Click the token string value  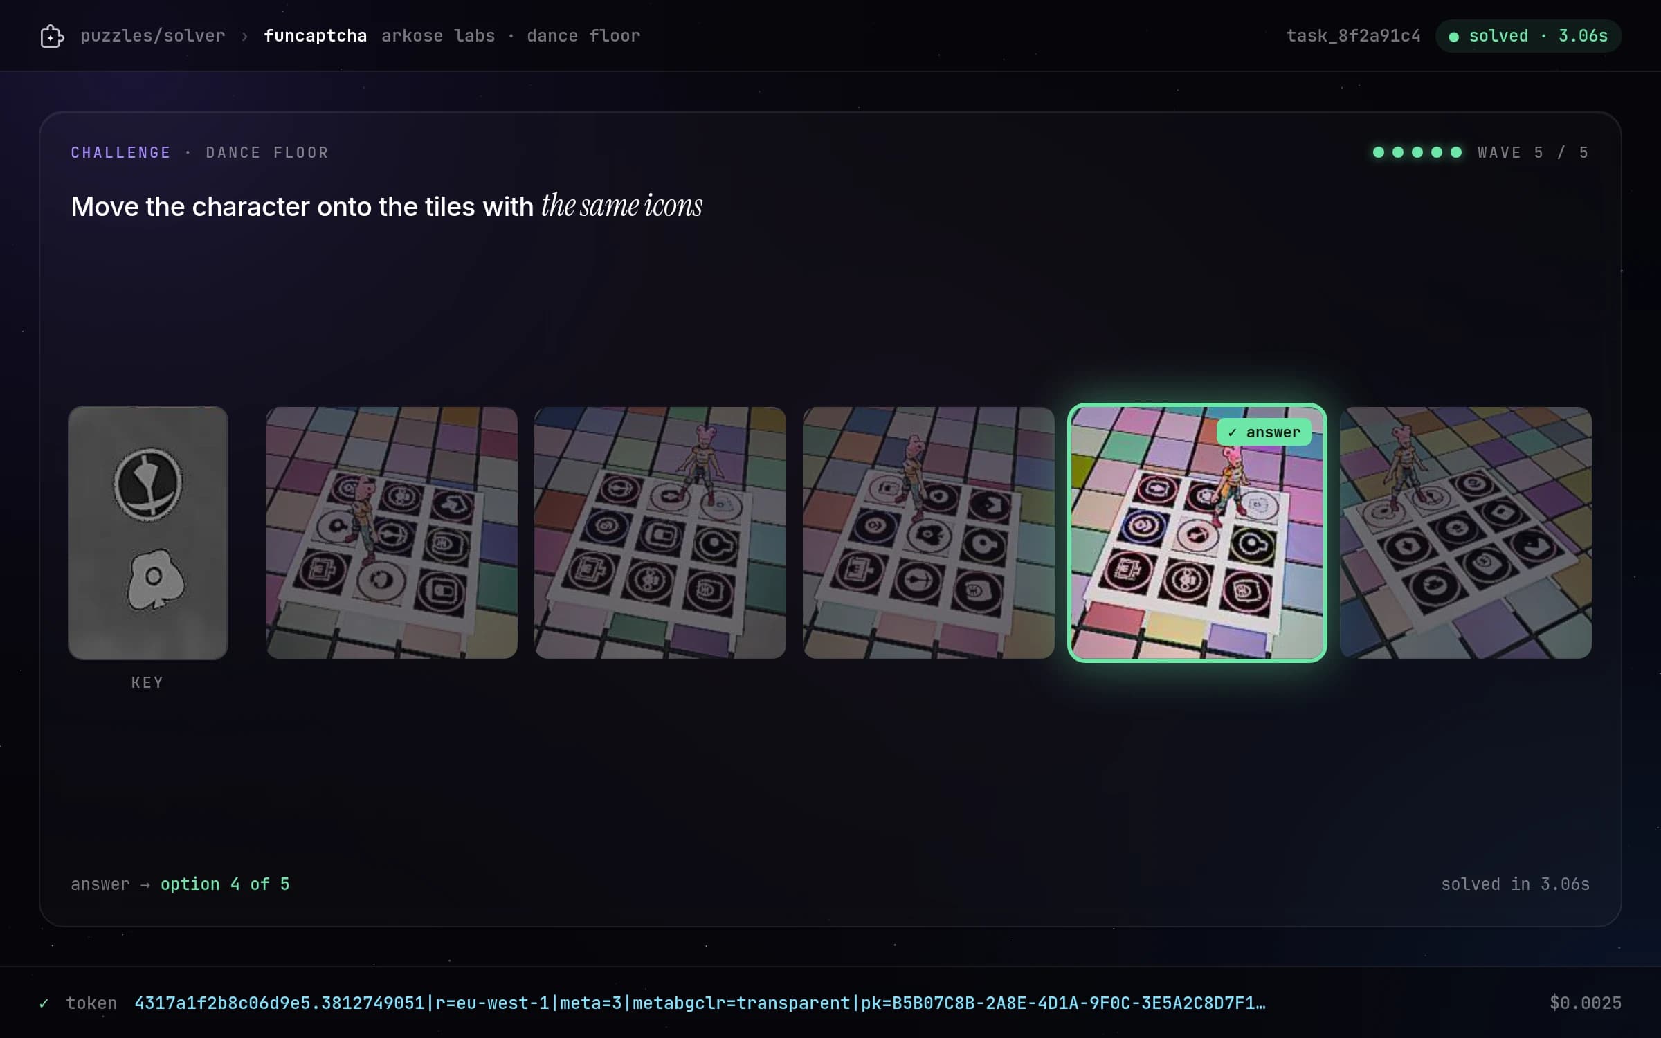tap(700, 1003)
